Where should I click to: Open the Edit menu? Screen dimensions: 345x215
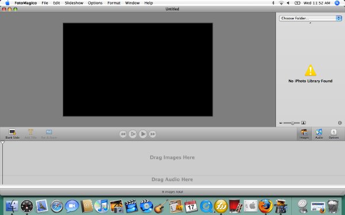pos(56,3)
